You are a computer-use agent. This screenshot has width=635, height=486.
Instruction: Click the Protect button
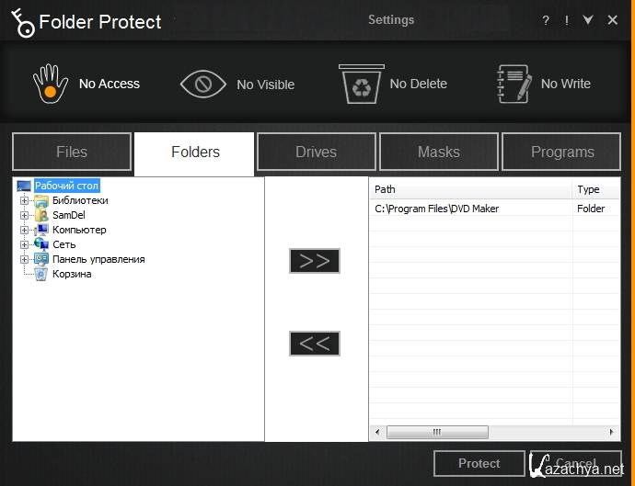point(479,464)
